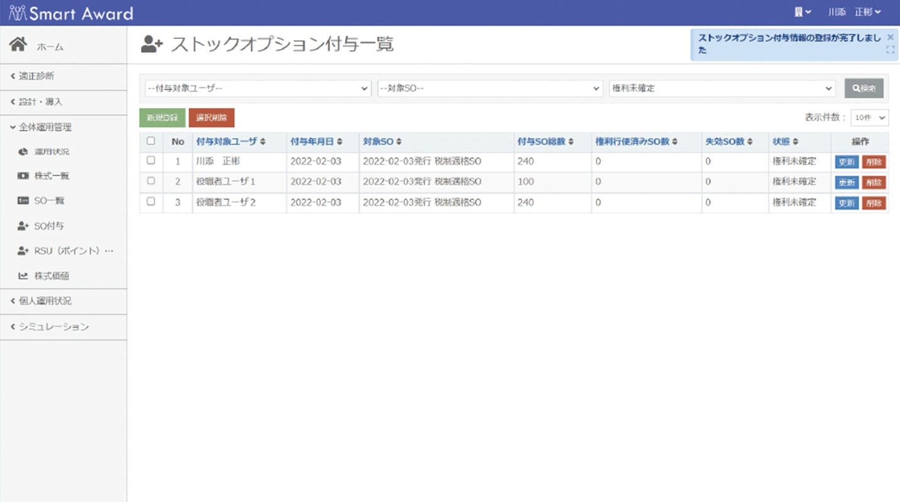The width and height of the screenshot is (900, 502).
Task: Sort by the 対象SO column
Action: tap(382, 142)
